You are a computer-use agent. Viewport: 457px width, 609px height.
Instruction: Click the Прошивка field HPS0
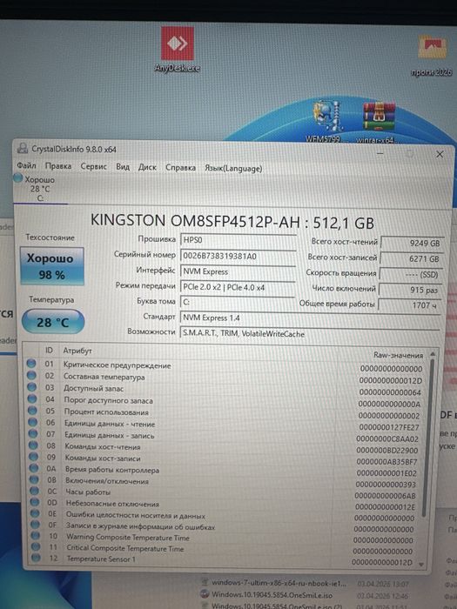coord(238,240)
